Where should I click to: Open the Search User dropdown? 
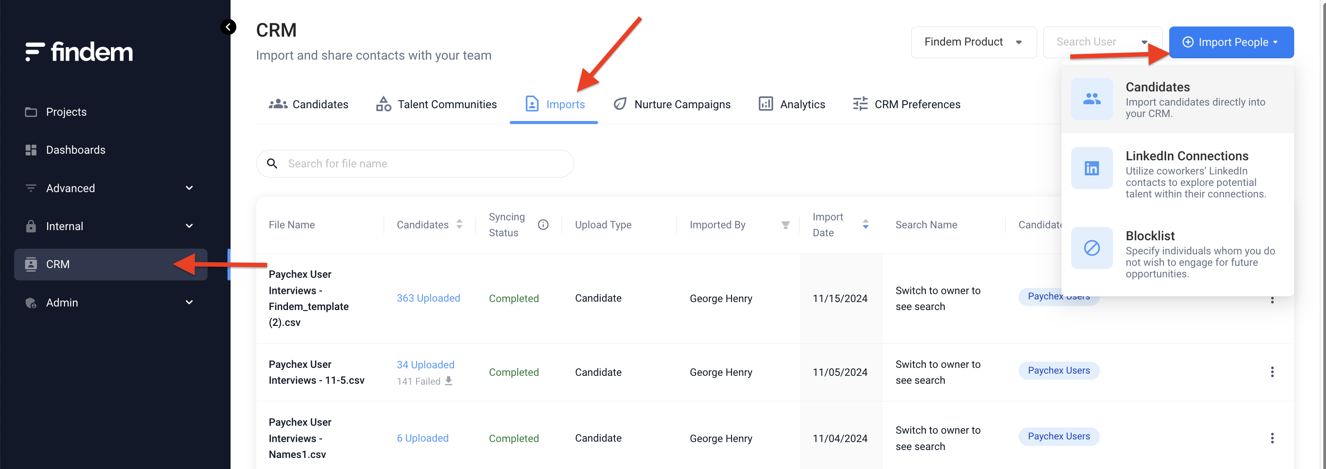(1102, 42)
